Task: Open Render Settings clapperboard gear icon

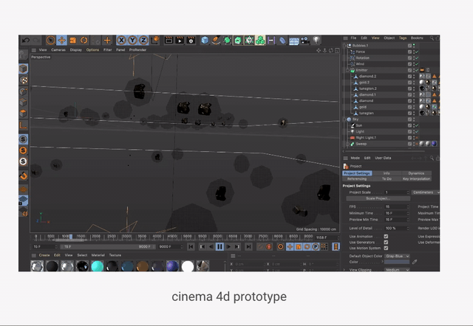Action: 191,40
